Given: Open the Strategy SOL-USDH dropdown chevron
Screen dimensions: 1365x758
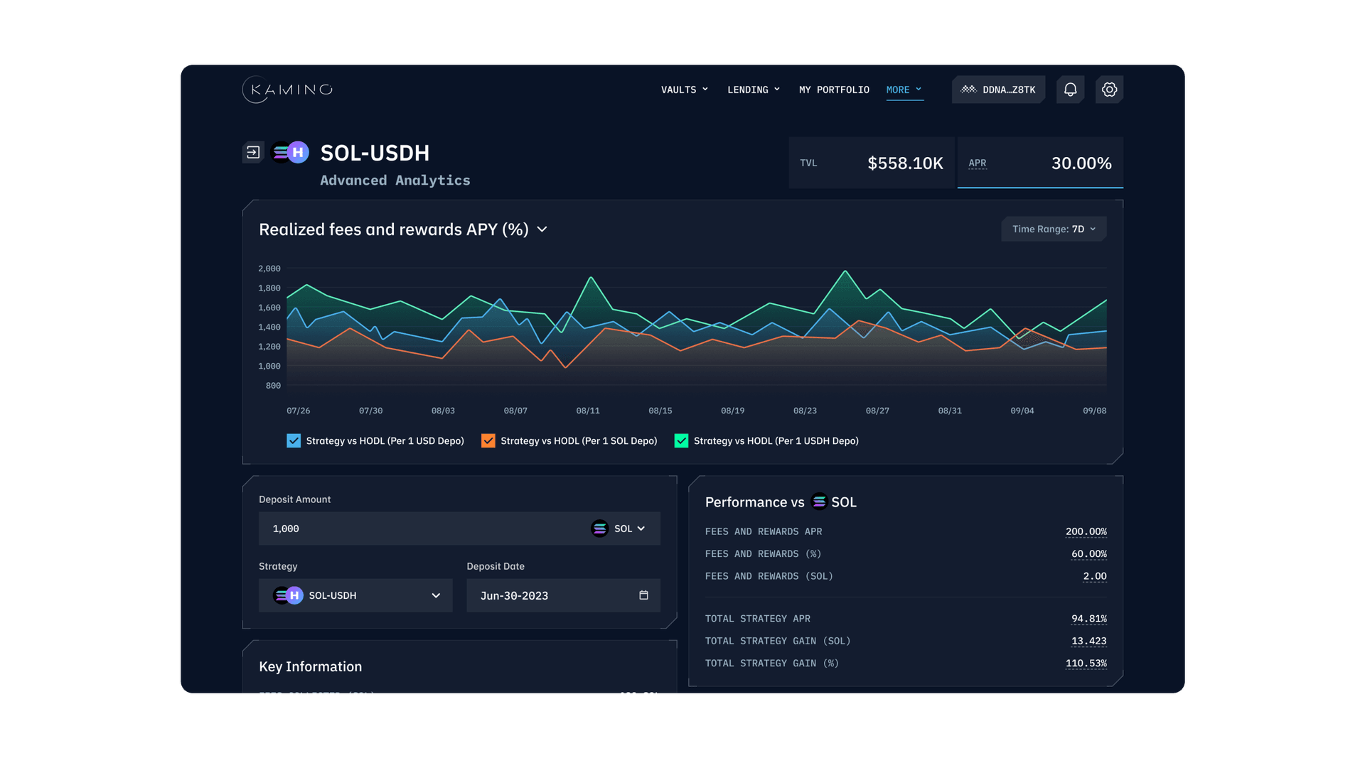Looking at the screenshot, I should click(x=436, y=595).
